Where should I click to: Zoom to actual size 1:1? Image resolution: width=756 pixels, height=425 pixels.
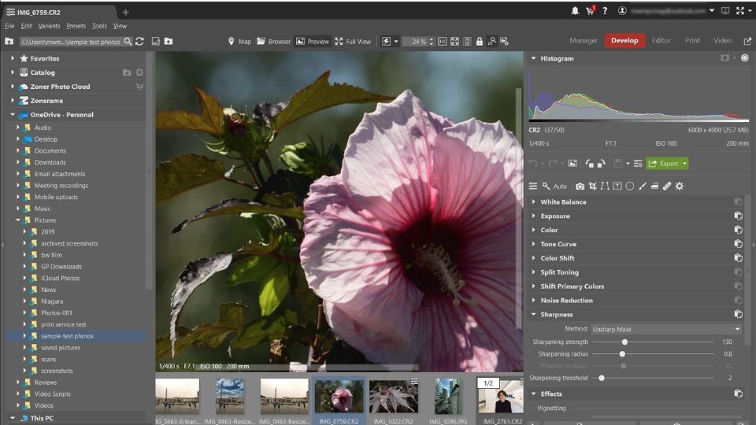pos(442,42)
